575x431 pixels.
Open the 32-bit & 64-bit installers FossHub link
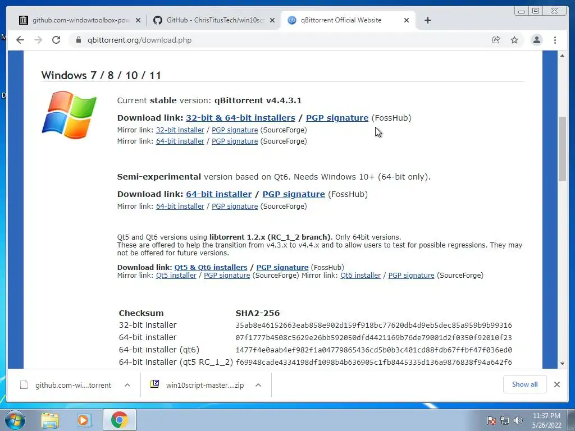click(240, 118)
